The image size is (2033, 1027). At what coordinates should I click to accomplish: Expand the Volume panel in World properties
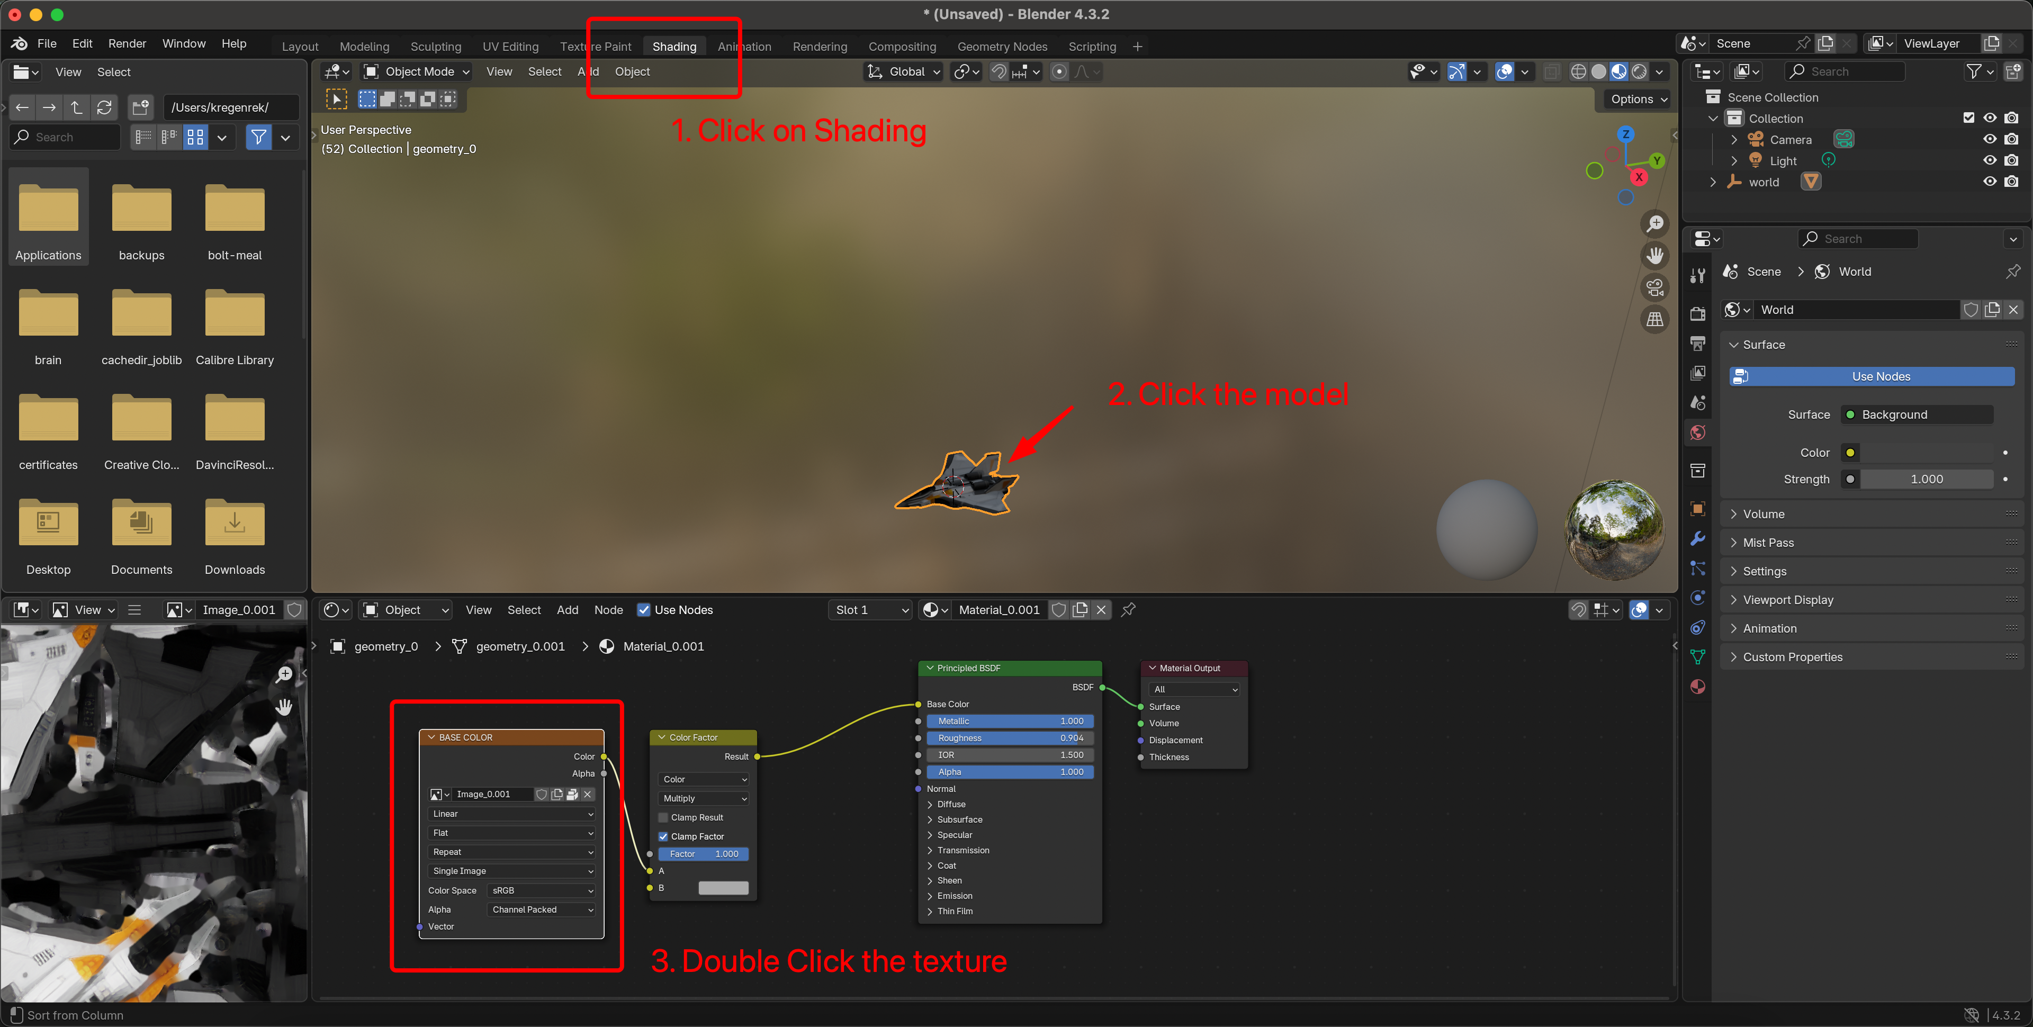click(1763, 514)
